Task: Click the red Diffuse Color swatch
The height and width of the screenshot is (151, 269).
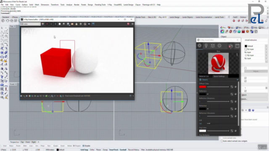Action: [x=203, y=87]
